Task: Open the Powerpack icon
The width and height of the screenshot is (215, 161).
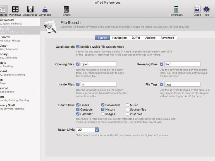Action: coord(176,9)
